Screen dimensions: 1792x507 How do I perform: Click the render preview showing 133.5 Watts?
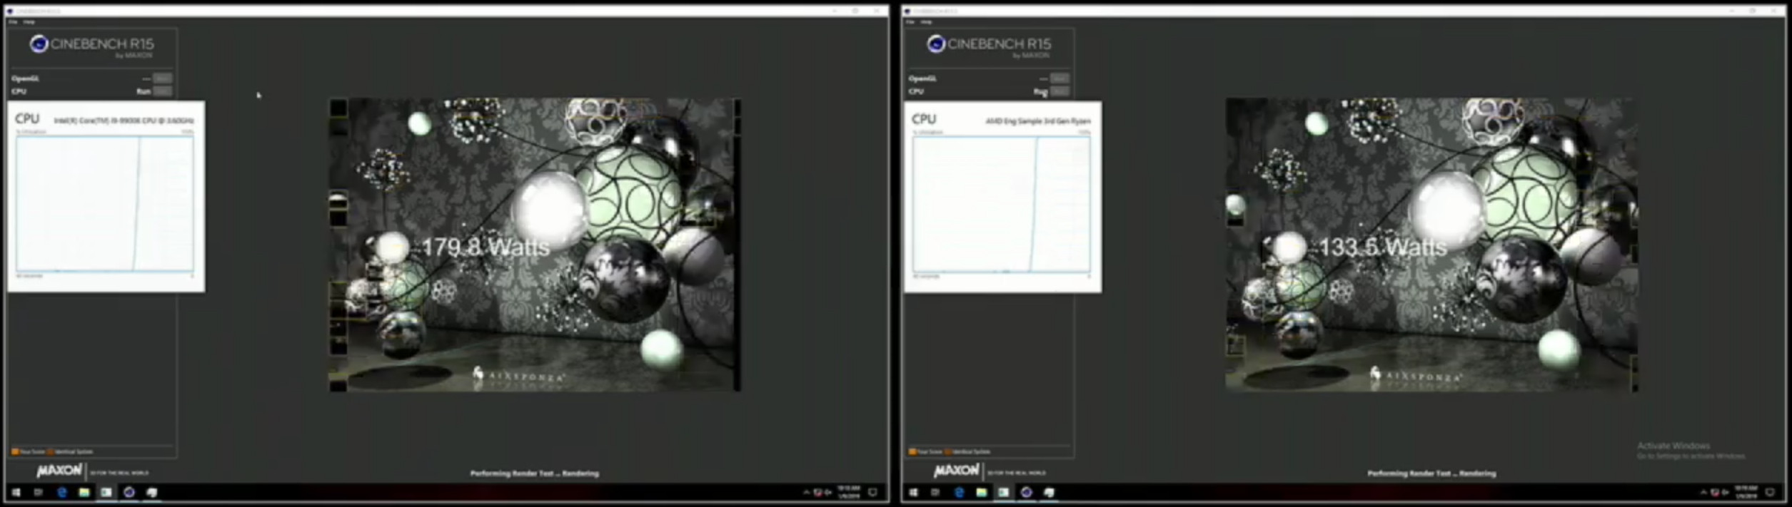click(1431, 245)
